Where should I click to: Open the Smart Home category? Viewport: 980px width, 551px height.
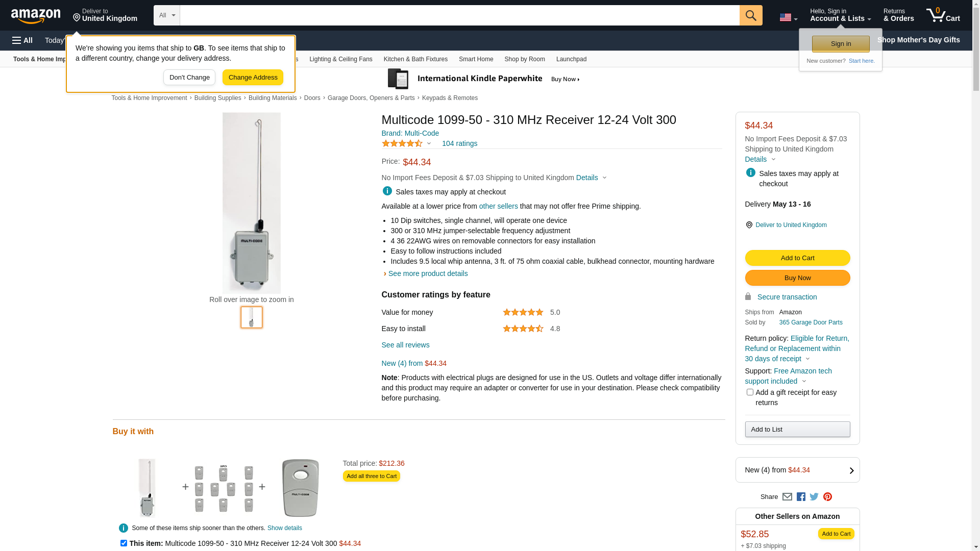coord(476,59)
